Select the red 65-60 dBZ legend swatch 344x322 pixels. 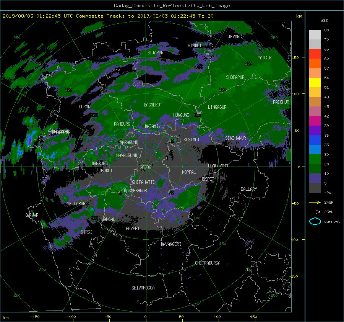coord(315,54)
